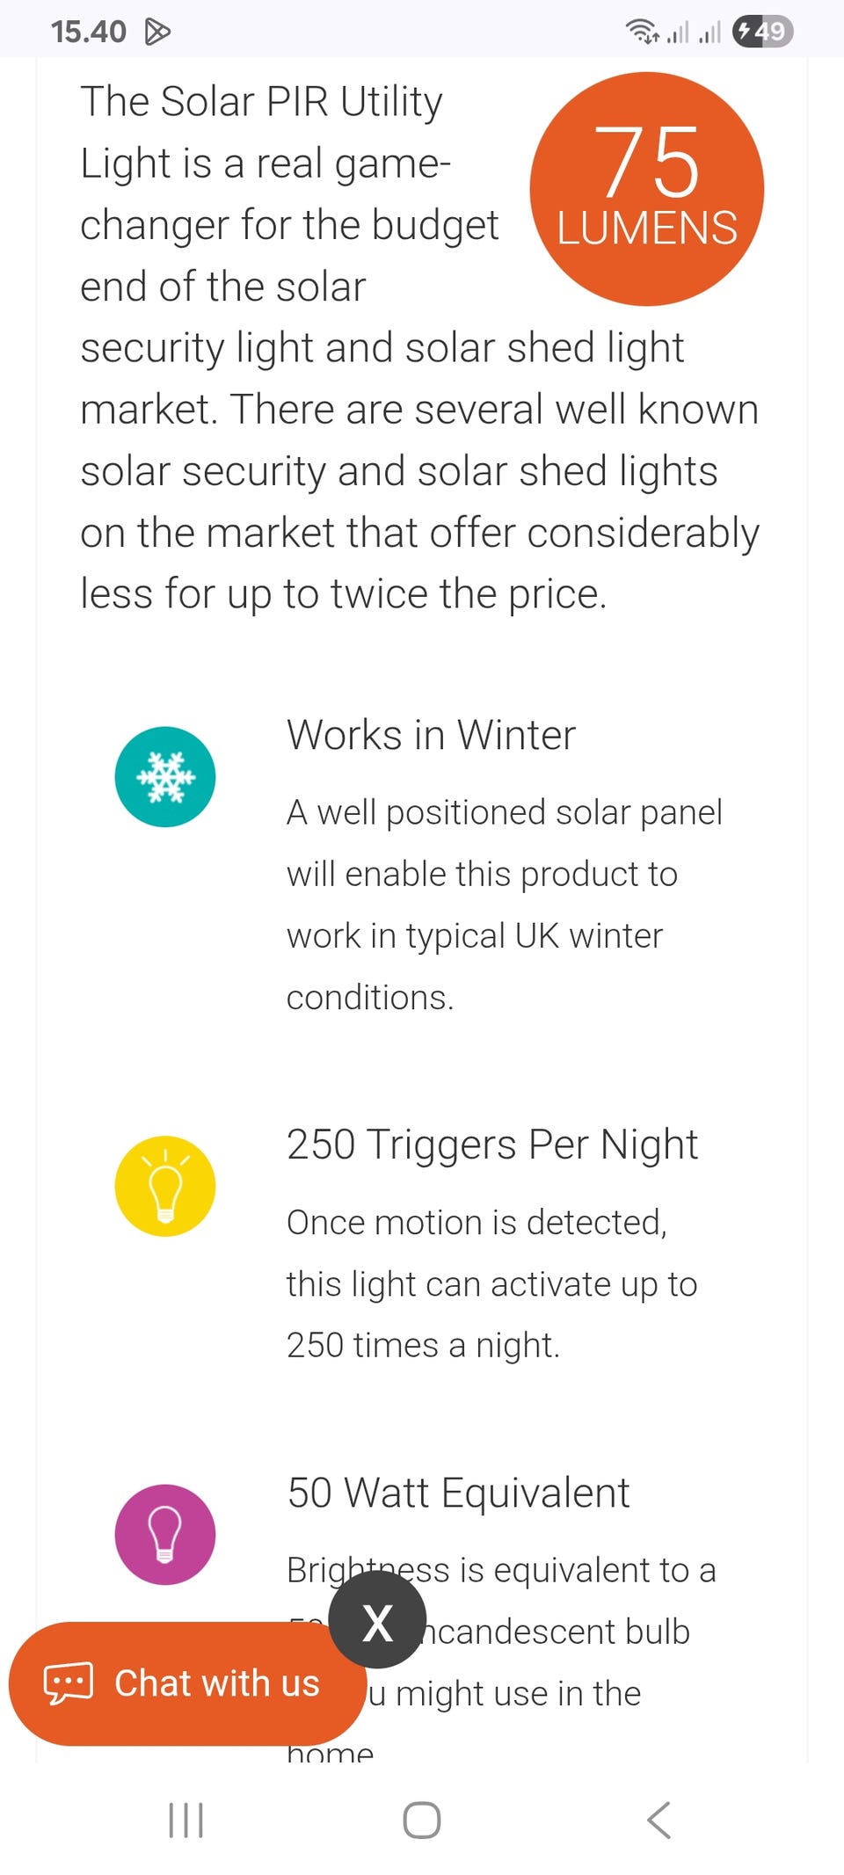Viewport: 844px width, 1875px height.
Task: Tap the 15.40 clock in status bar
Action: pyautogui.click(x=89, y=32)
